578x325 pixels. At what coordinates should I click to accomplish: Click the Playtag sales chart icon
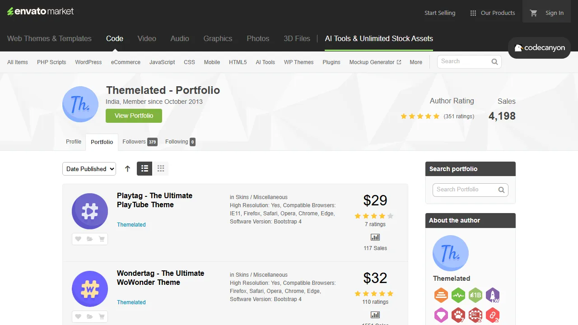click(375, 237)
